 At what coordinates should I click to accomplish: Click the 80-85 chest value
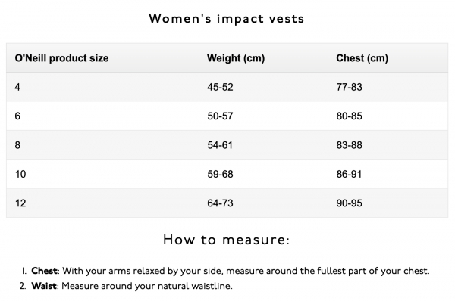pyautogui.click(x=349, y=116)
